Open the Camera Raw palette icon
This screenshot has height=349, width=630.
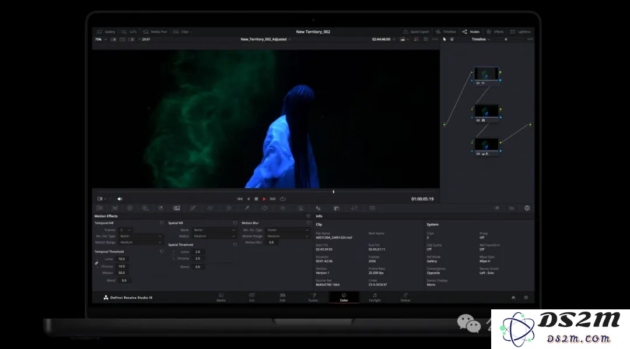(x=100, y=208)
